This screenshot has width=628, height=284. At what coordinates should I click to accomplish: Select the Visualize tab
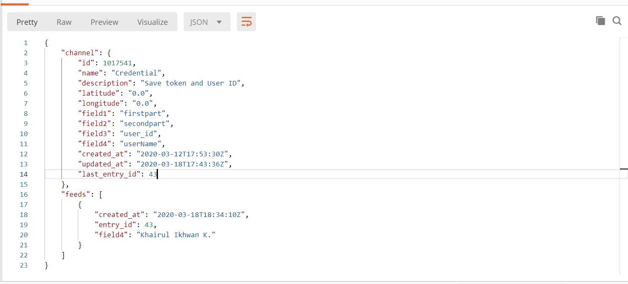(x=152, y=22)
